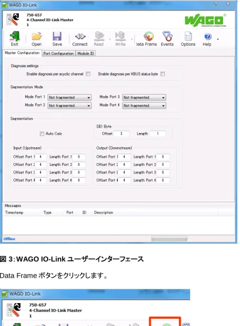Click the WAGO logo
The width and height of the screenshot is (240, 326).
[205, 20]
